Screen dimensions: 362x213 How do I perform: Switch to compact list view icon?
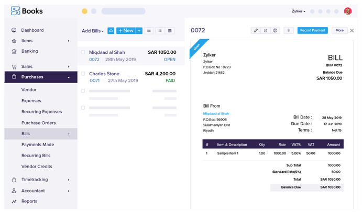click(149, 31)
